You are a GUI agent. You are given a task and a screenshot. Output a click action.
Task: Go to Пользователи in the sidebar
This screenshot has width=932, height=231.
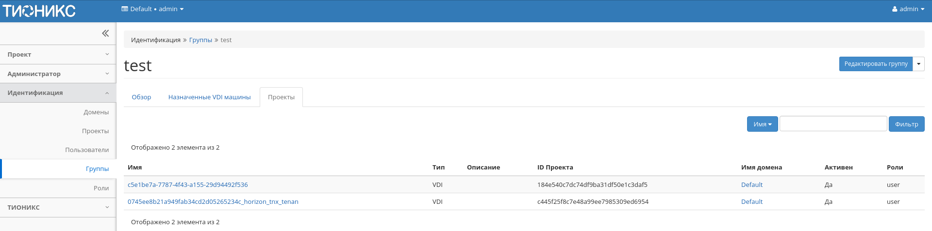coord(87,150)
